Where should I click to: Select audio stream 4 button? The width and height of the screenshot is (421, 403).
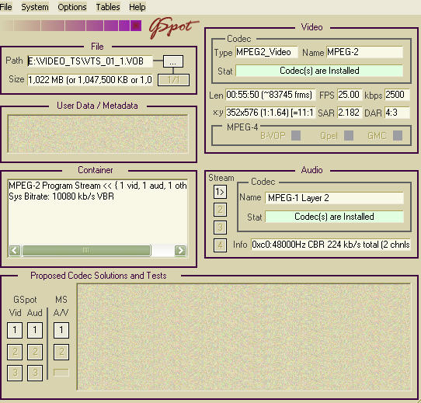coord(220,245)
